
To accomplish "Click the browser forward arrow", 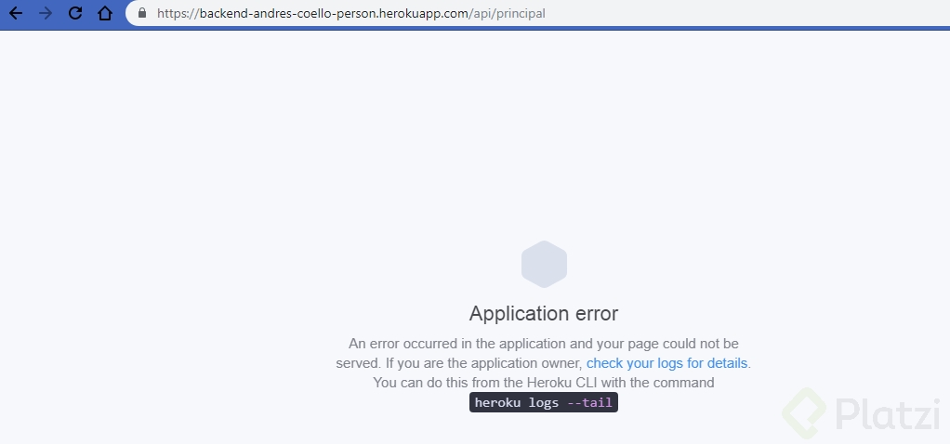I will pos(46,14).
